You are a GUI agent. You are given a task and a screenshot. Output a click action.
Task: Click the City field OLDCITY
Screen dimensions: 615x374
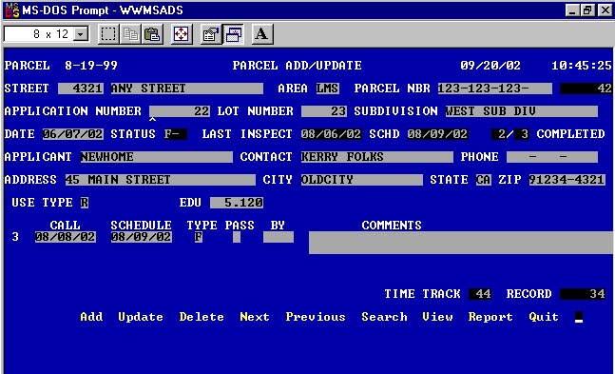pos(362,180)
